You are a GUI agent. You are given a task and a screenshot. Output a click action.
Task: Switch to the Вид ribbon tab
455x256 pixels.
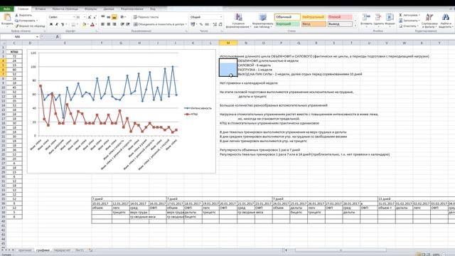pos(153,9)
